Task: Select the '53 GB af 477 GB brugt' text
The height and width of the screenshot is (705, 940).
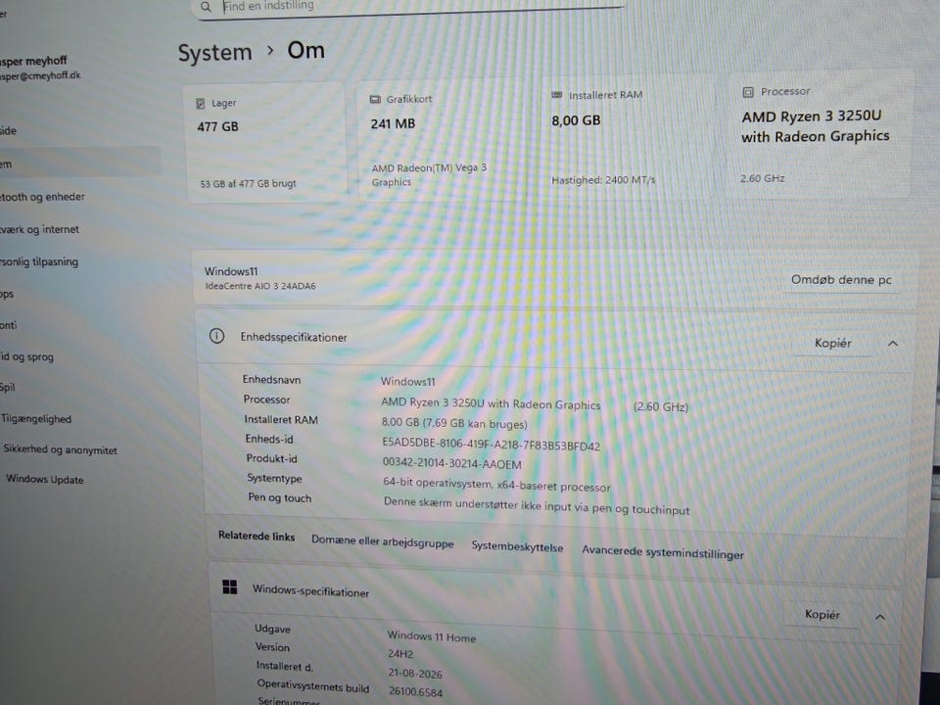Action: (248, 183)
